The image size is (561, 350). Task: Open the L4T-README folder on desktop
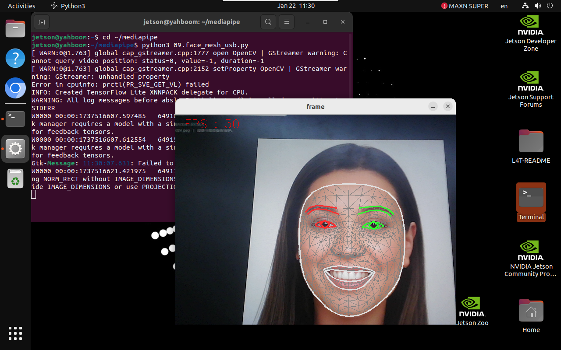[531, 147]
